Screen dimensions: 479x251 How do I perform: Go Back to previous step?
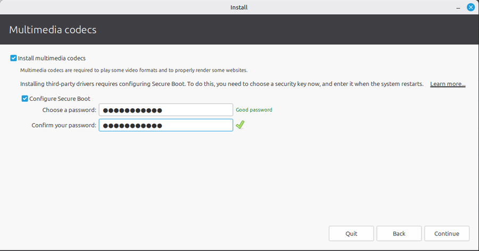coord(399,233)
